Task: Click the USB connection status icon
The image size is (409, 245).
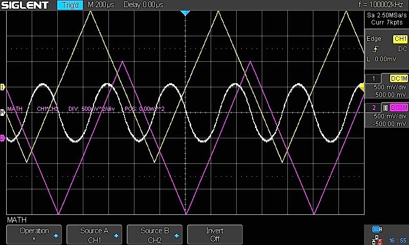Action: (x=377, y=229)
